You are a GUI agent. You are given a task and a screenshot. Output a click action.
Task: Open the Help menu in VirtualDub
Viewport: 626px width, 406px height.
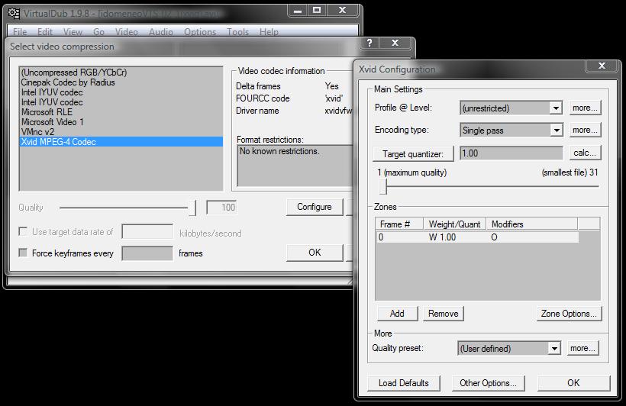tap(269, 32)
